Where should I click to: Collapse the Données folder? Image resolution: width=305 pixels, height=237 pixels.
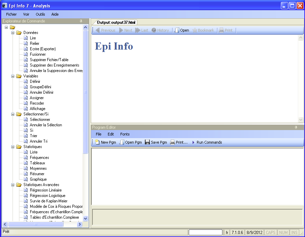(x=13, y=33)
